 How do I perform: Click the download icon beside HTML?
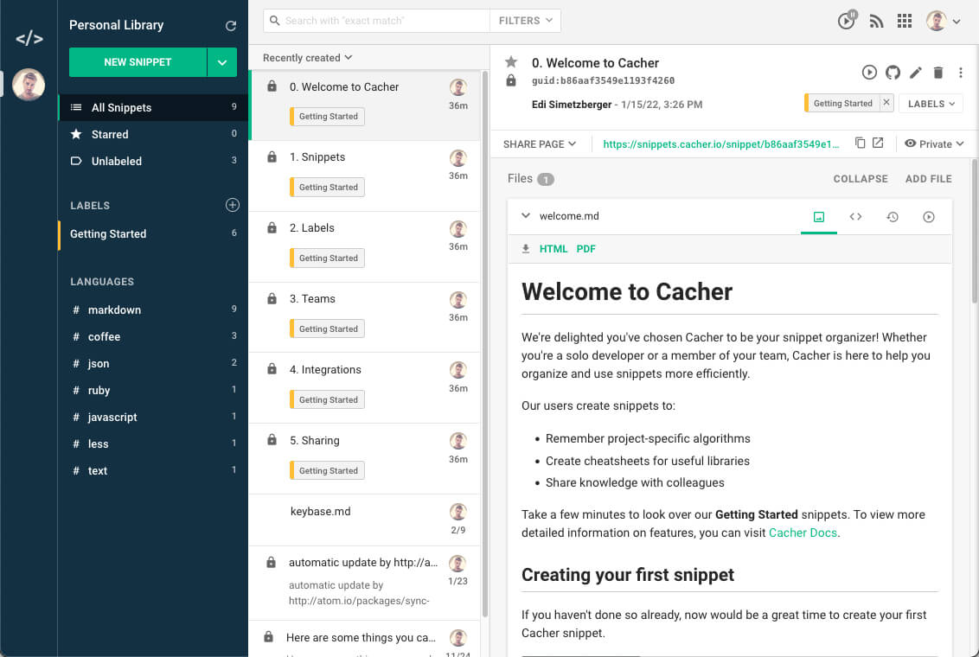[526, 249]
